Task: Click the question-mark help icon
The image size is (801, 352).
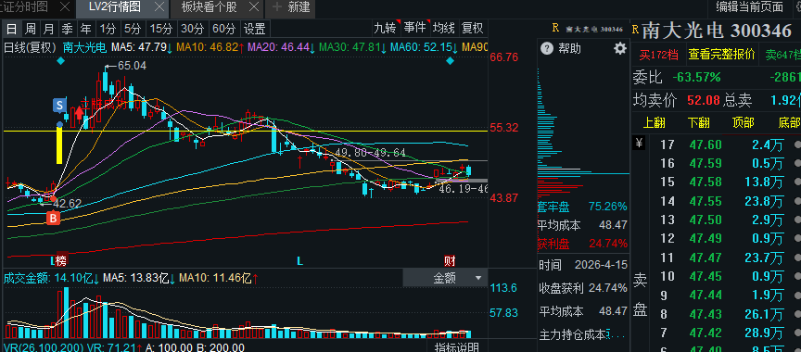Action: pyautogui.click(x=547, y=49)
